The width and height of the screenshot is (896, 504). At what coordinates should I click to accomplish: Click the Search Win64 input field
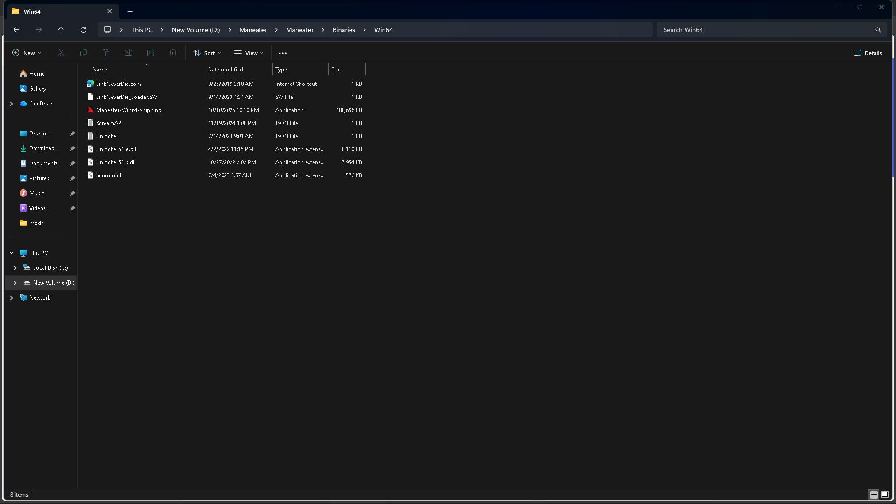tap(765, 30)
